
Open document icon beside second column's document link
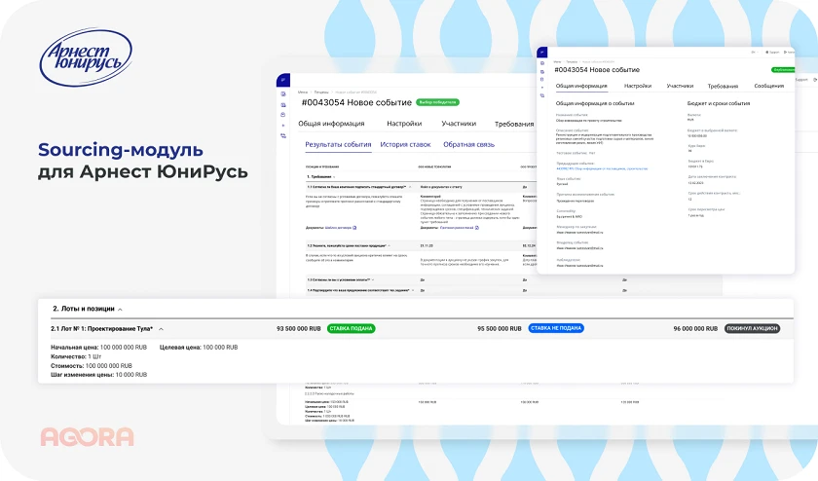coord(477,228)
